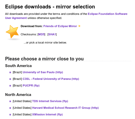The image size is (135, 119).
Task: Open the MD5 checksum link
Action: 41,34
